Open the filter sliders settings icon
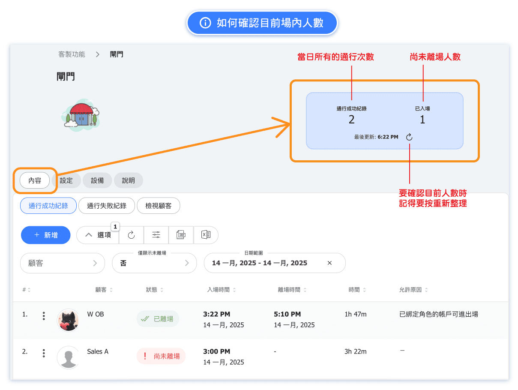518x390 pixels. (x=156, y=235)
